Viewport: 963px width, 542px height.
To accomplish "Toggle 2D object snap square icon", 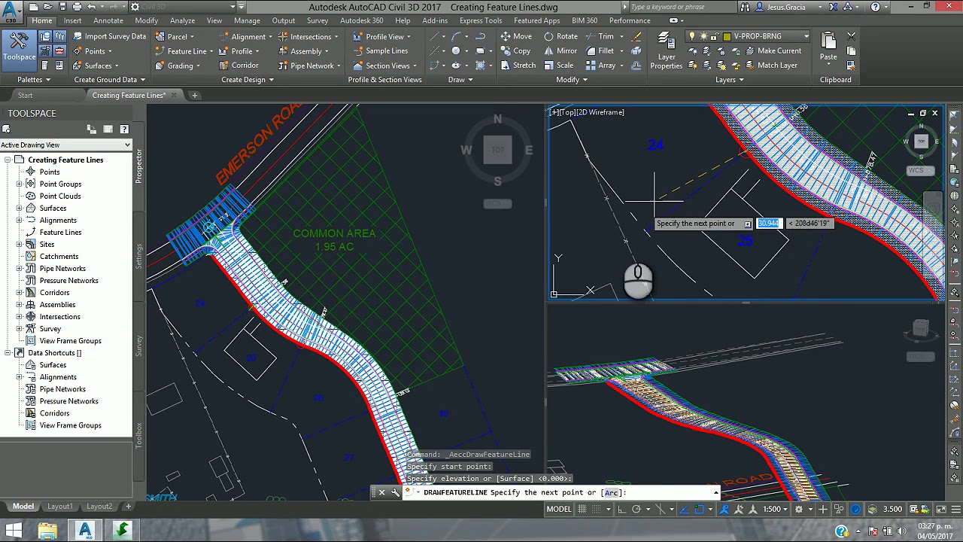I will [700, 509].
